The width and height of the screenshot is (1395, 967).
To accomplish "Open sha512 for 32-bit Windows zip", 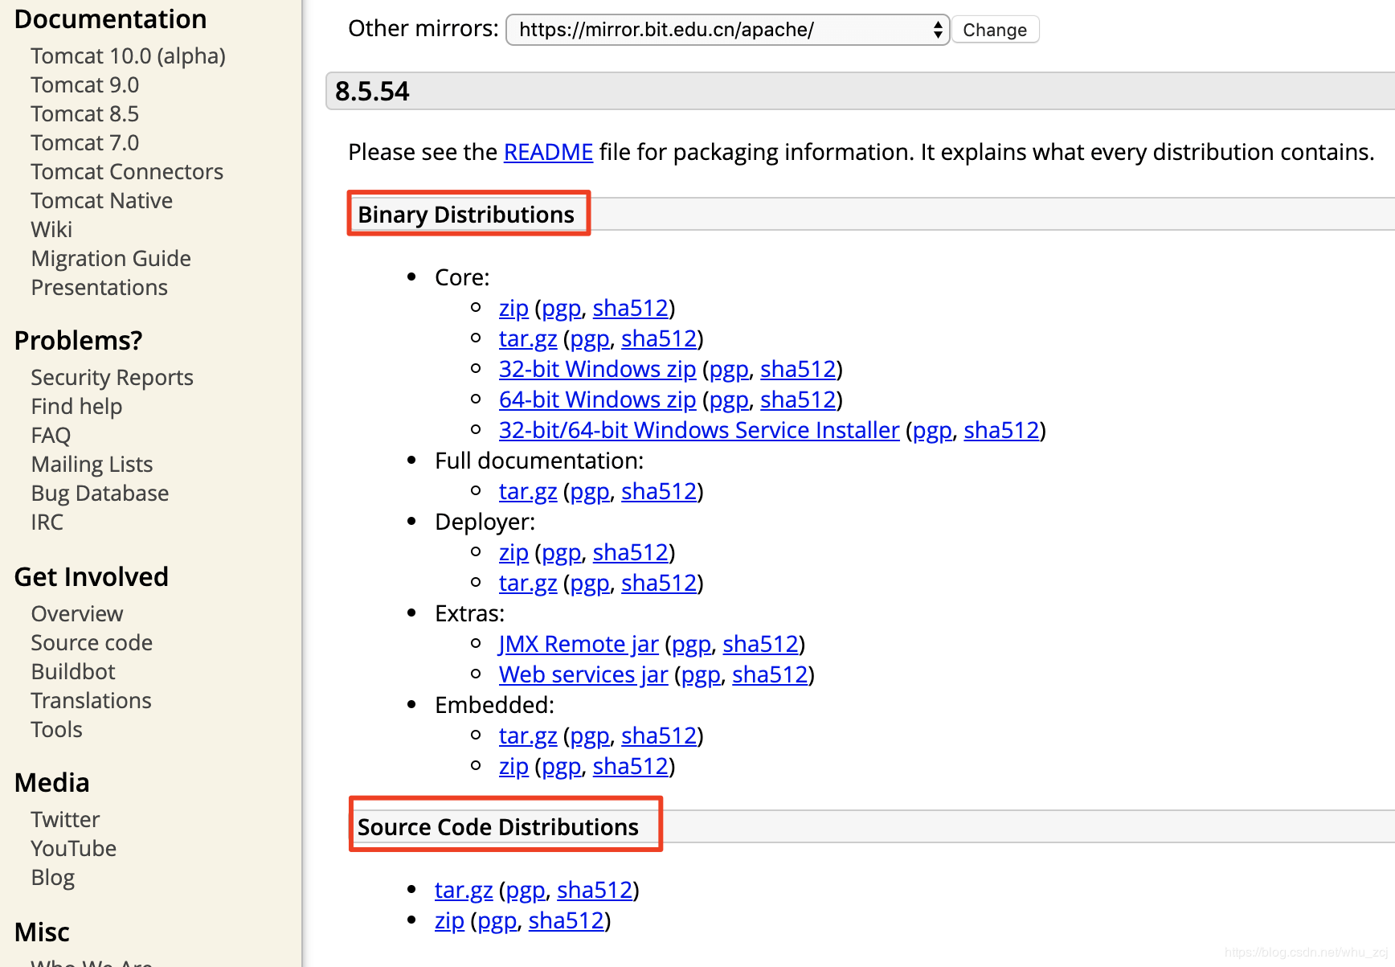I will pyautogui.click(x=798, y=369).
